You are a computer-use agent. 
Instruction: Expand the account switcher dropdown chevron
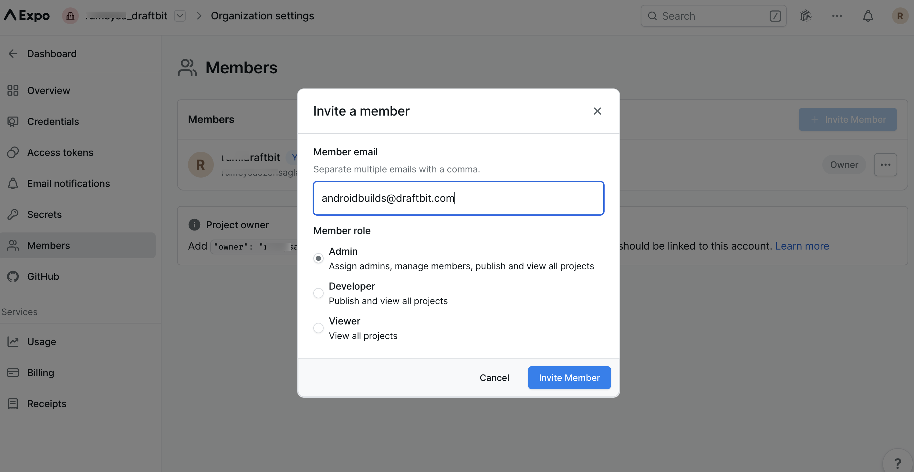(180, 16)
